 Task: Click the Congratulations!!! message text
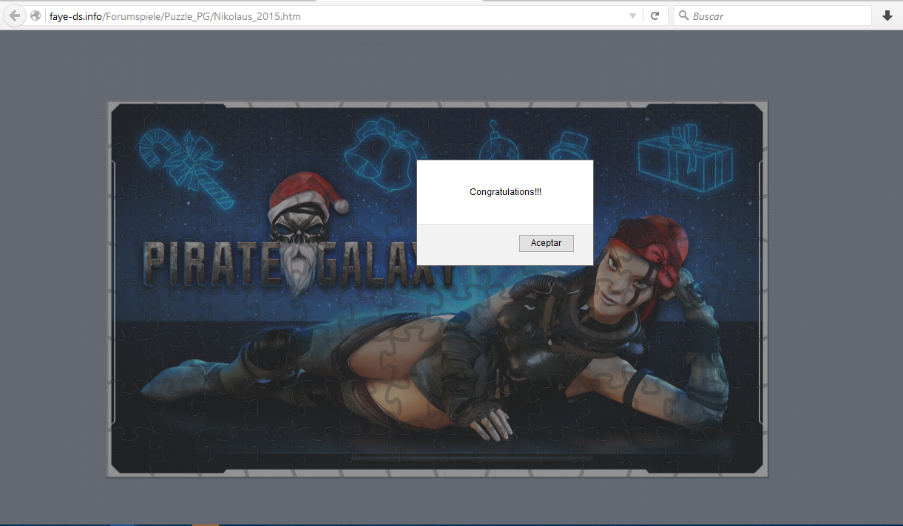505,192
